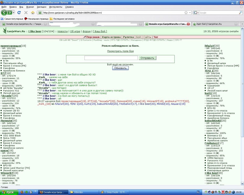Open the list all tabs dropdown
The height and width of the screenshot is (195, 244).
(x=242, y=24)
